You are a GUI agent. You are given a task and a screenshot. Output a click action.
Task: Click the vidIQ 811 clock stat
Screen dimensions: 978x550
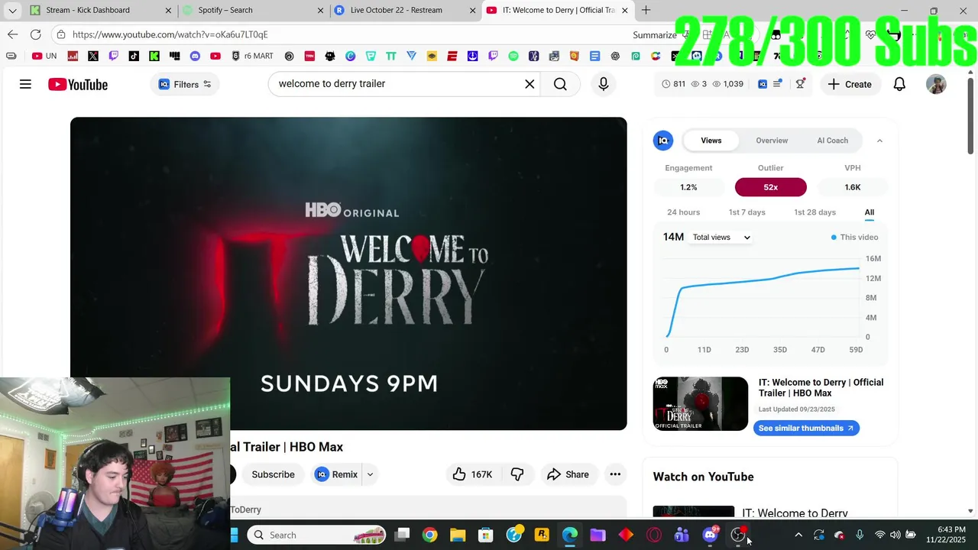point(673,84)
